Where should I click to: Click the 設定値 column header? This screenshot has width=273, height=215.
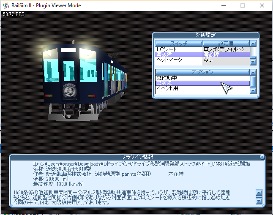[226, 44]
